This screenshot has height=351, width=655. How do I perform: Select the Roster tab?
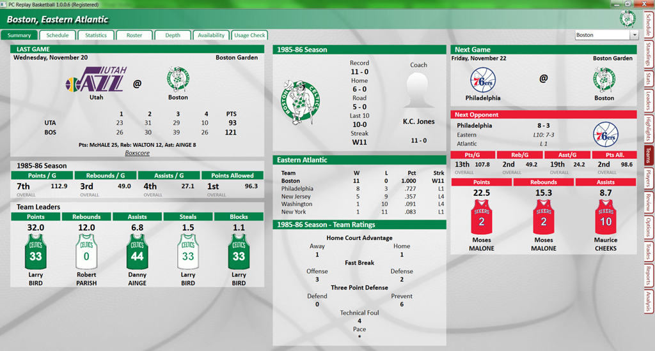point(134,35)
